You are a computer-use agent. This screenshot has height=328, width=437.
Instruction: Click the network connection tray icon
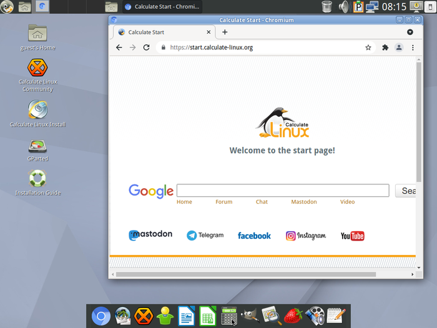tap(372, 7)
